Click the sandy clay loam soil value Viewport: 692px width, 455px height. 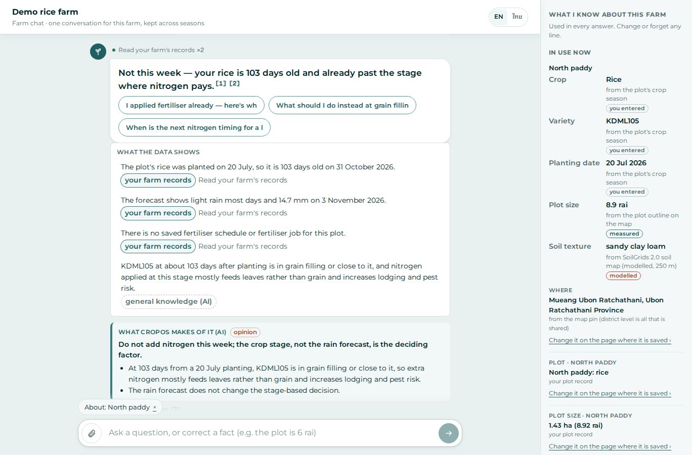click(x=636, y=246)
